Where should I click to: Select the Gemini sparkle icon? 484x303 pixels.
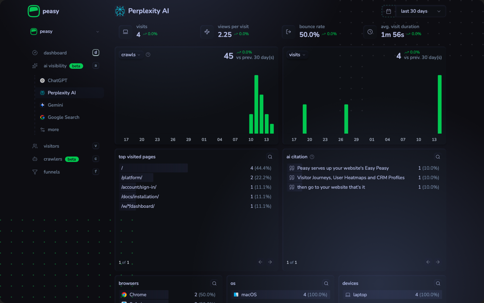[42, 105]
